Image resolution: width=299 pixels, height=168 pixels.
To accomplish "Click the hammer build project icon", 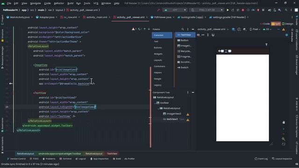I will (158, 10).
